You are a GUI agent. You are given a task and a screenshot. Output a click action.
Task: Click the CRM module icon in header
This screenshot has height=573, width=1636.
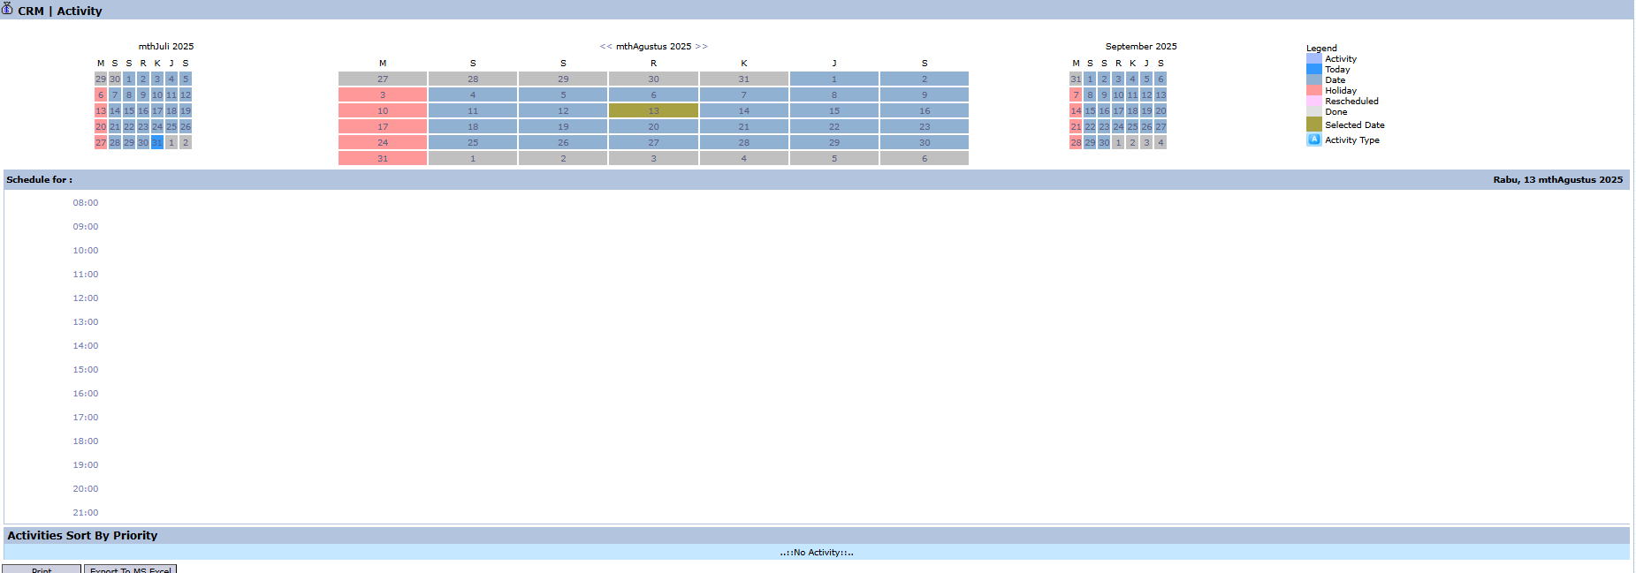coord(7,9)
